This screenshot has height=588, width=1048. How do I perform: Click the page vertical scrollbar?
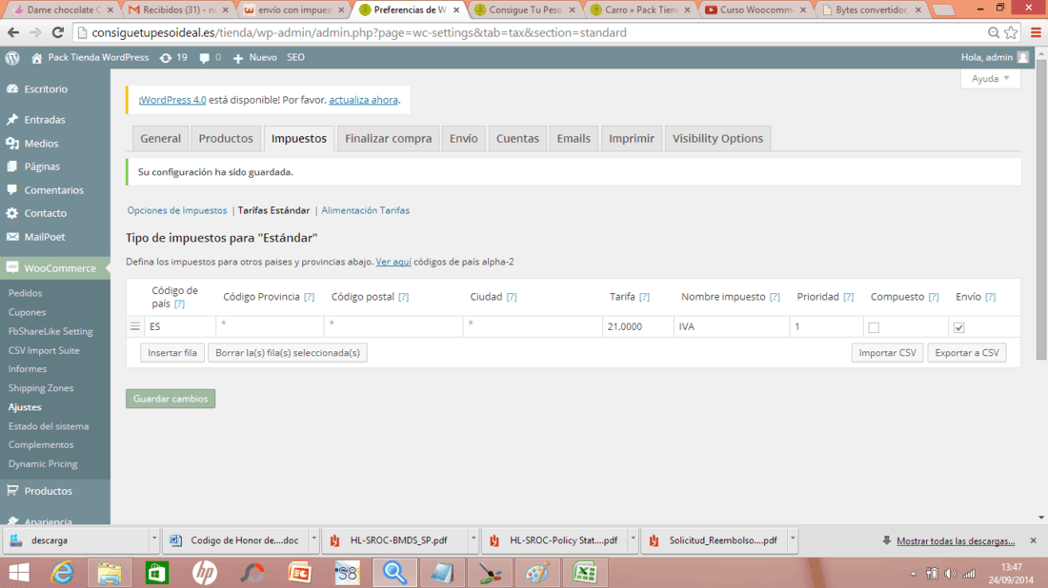coord(1041,210)
